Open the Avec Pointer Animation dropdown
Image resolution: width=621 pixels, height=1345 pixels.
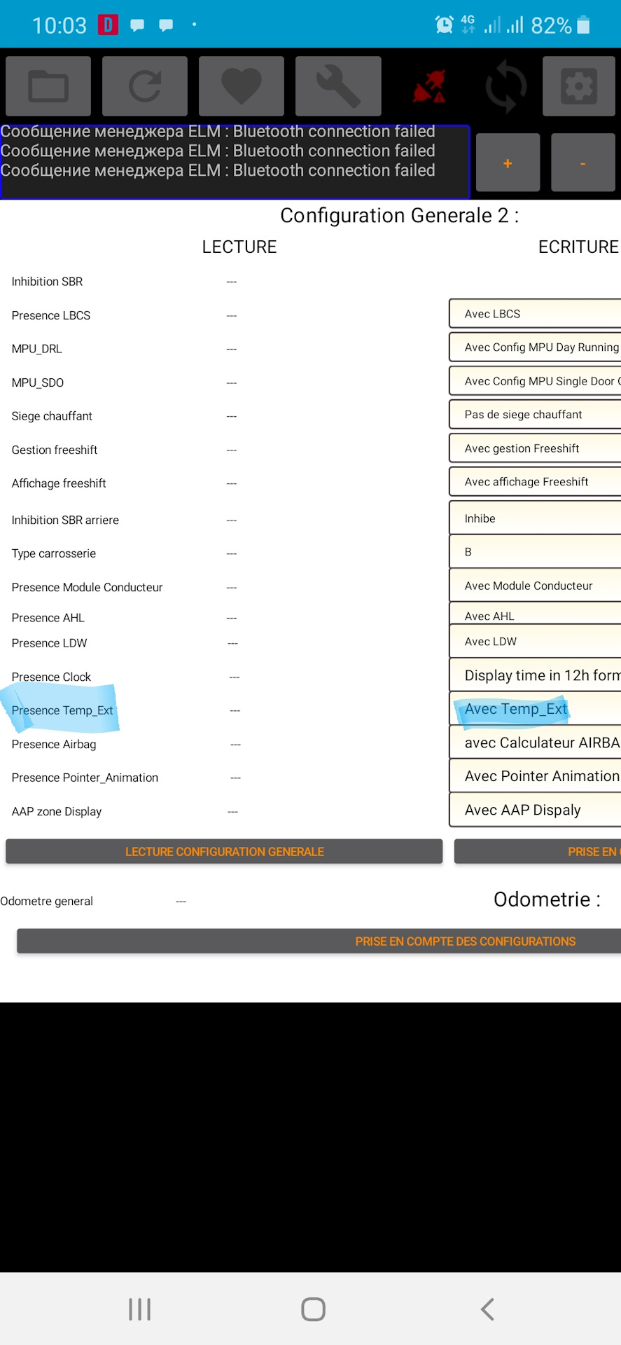(x=535, y=776)
